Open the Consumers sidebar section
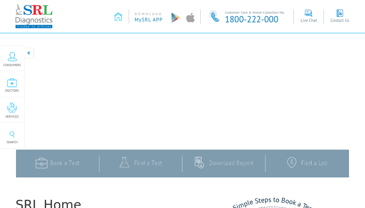Image resolution: width=365 pixels, height=208 pixels. tap(12, 59)
